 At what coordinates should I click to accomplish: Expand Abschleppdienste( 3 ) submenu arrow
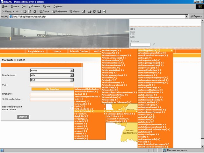172,50
